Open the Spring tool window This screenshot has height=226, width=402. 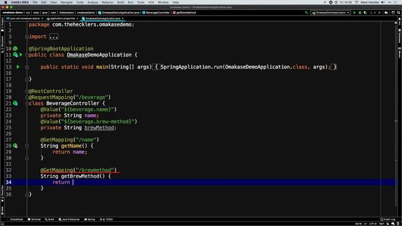(90, 219)
